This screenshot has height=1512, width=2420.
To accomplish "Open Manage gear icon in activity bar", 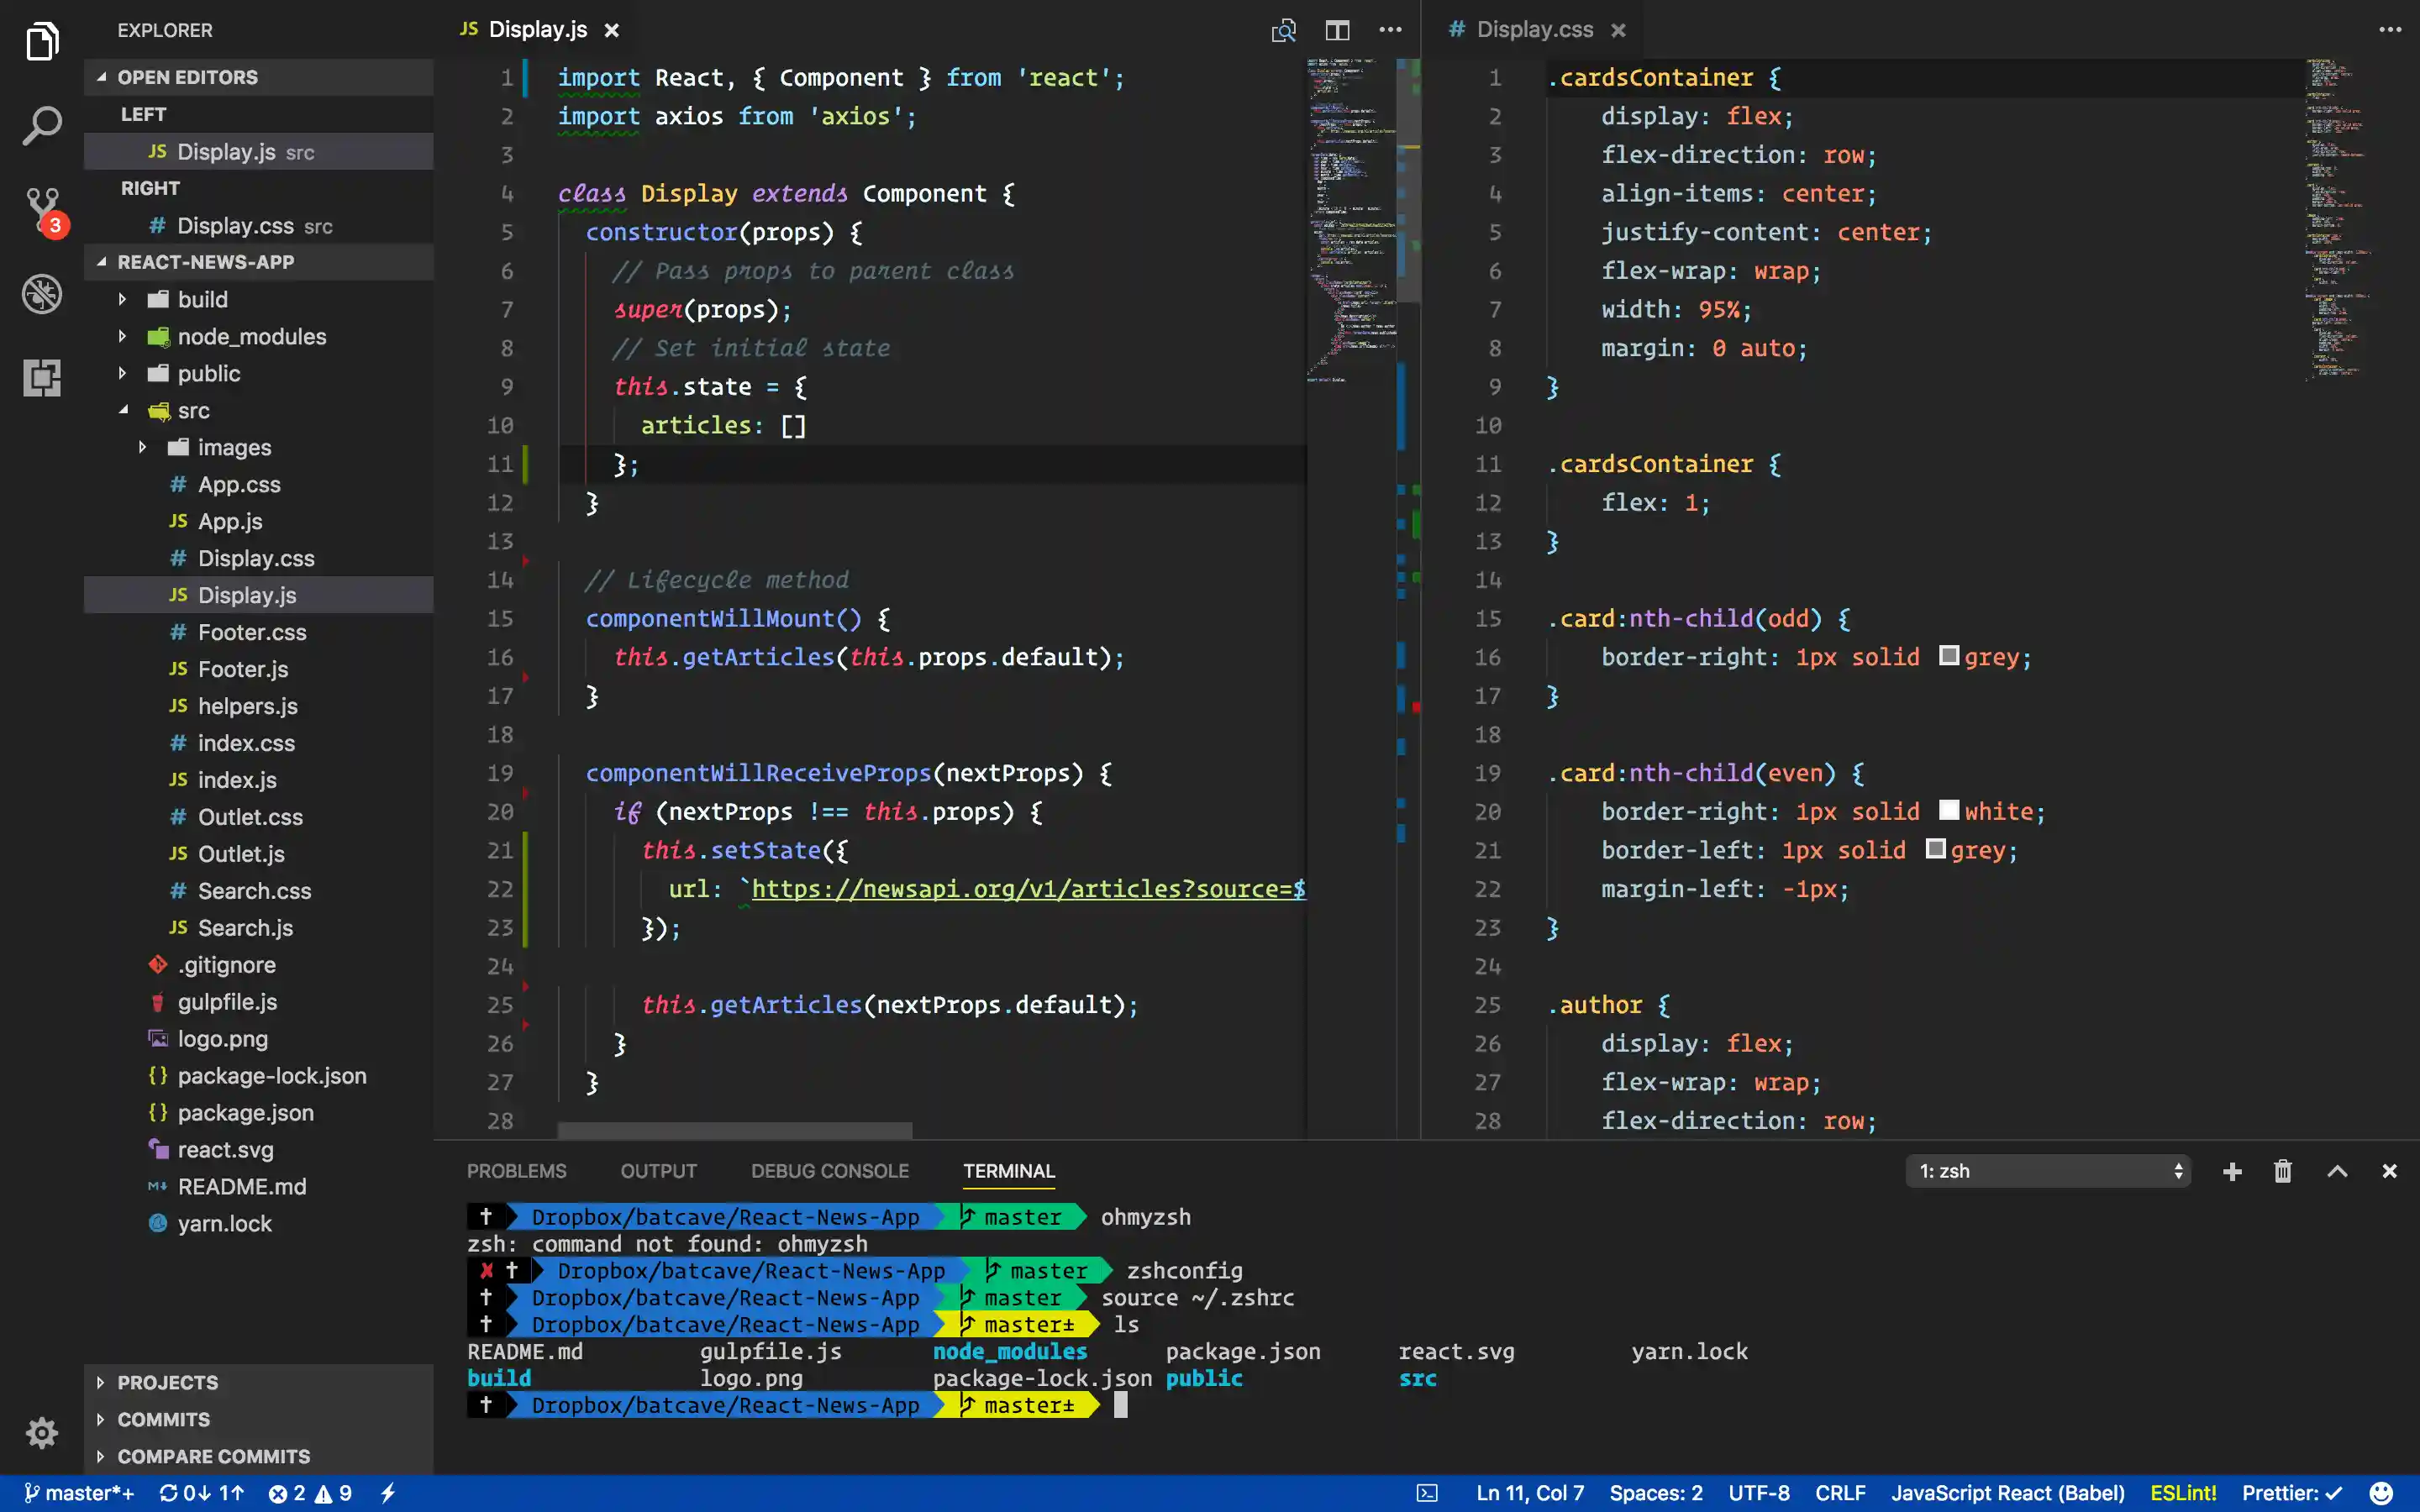I will point(41,1432).
